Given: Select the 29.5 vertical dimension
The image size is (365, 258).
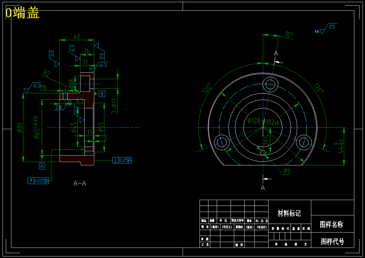Looking at the screenshot, I should click(266, 140).
